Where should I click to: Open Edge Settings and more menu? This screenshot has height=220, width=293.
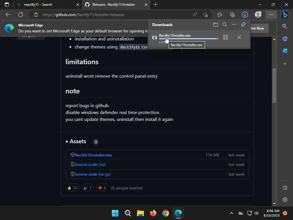pos(271,15)
